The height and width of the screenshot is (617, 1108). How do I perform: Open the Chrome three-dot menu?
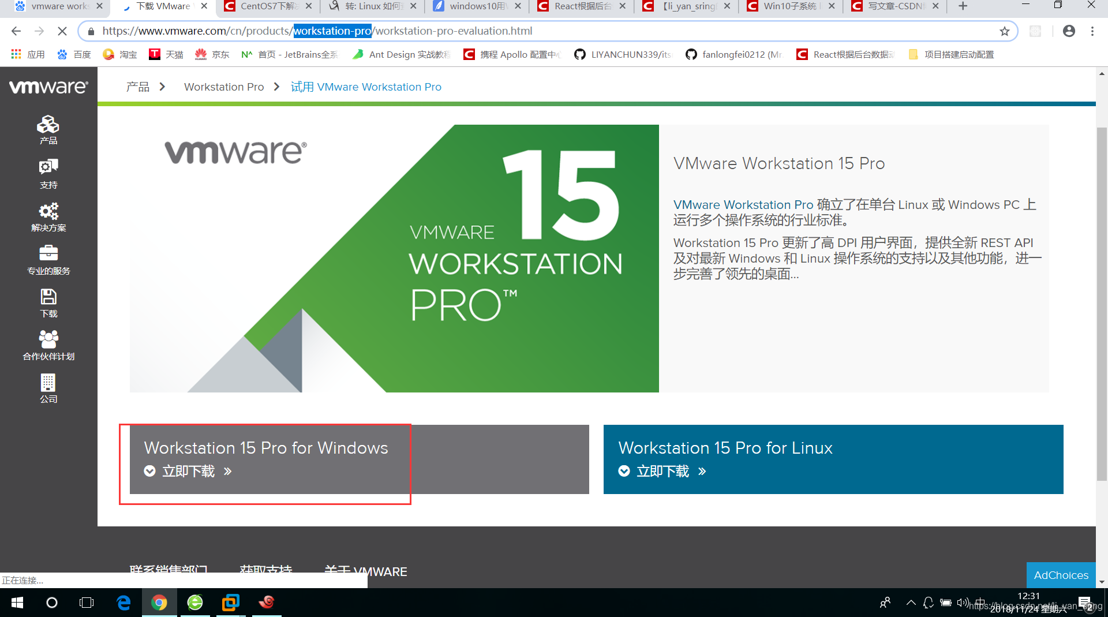click(1092, 31)
